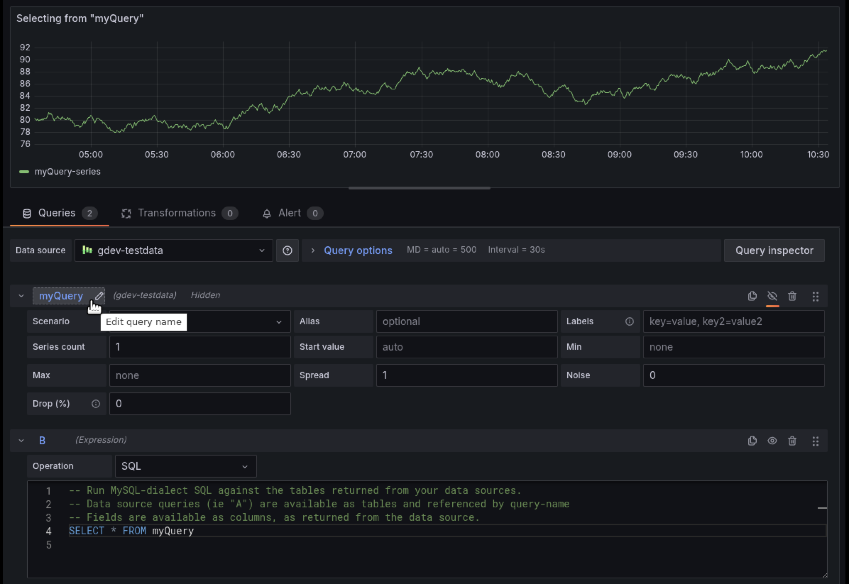Open the Alert tab
Screen dimensions: 849x584
289,213
